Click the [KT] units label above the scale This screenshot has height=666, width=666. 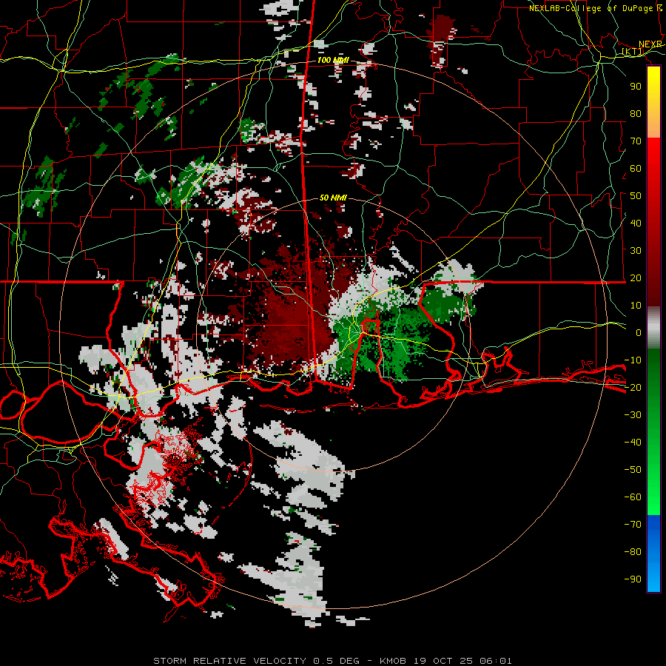(633, 51)
